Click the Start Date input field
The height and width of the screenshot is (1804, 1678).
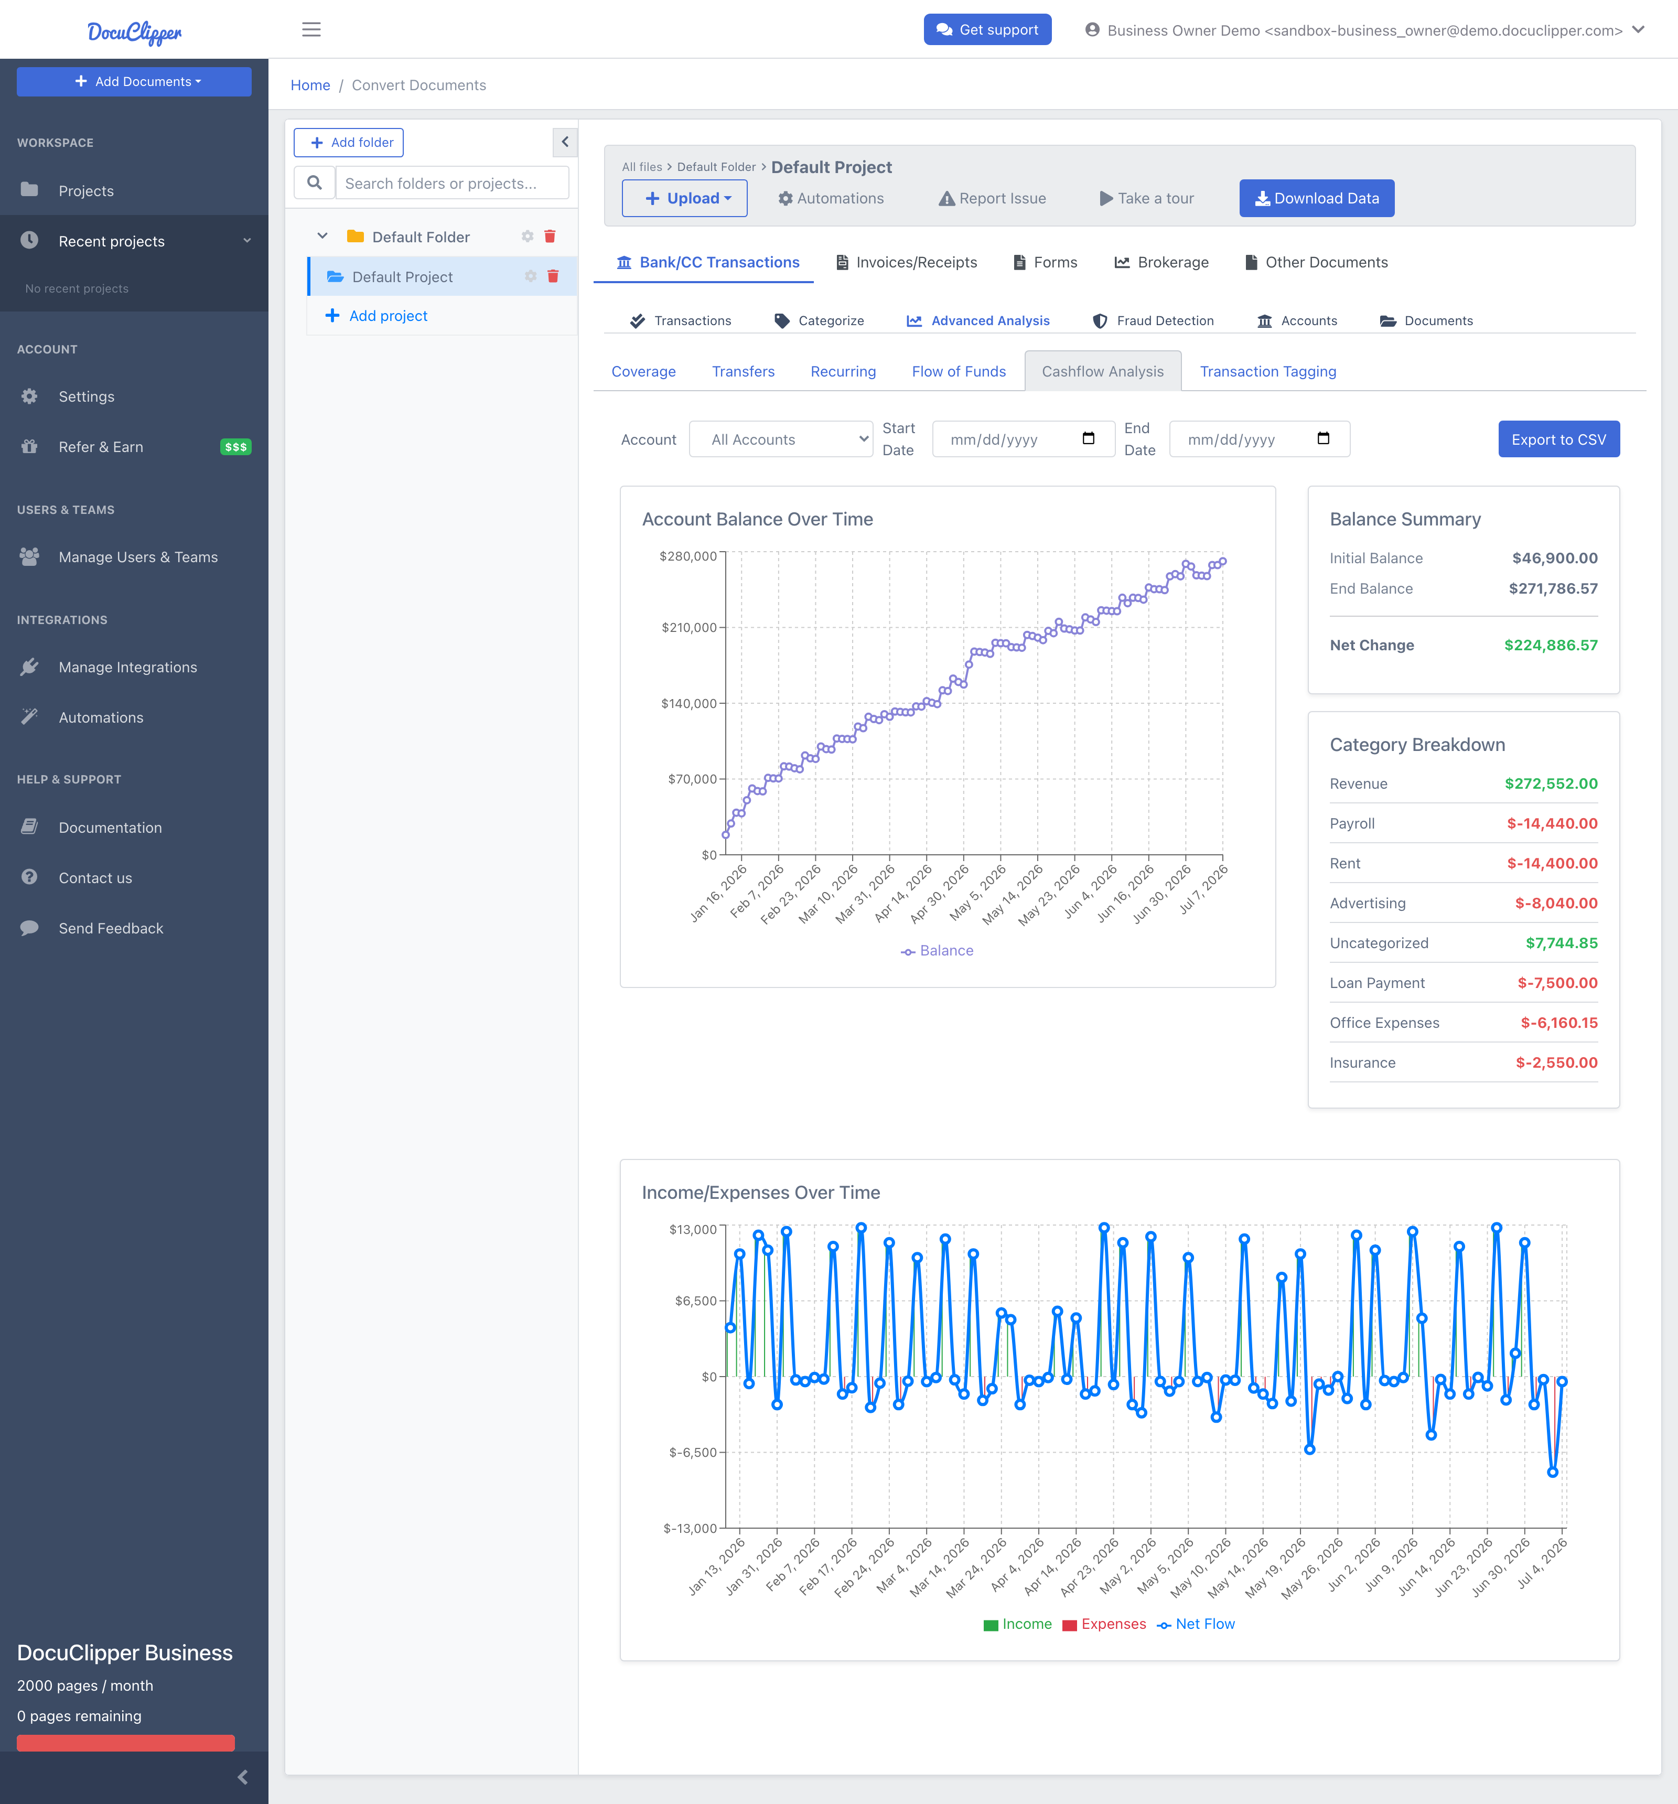1023,439
